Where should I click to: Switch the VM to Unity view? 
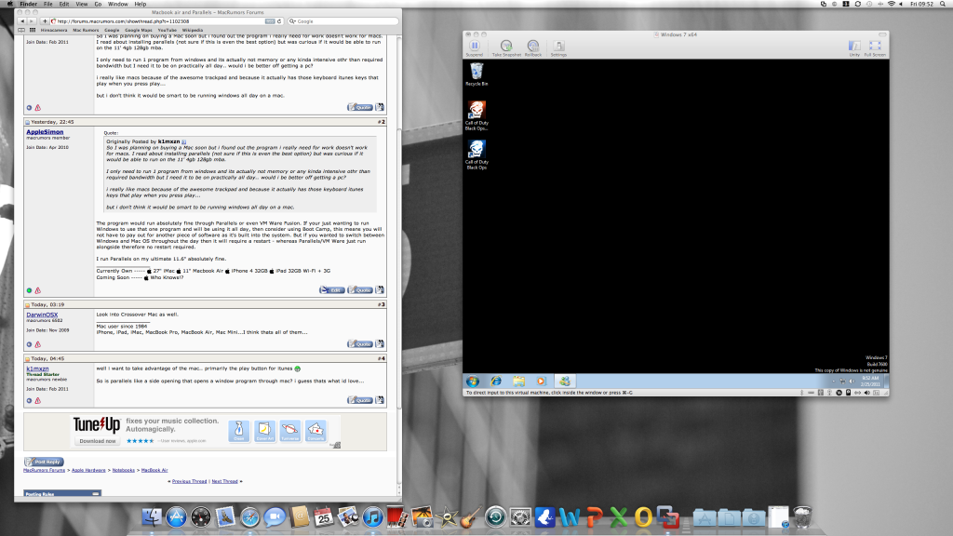(854, 47)
